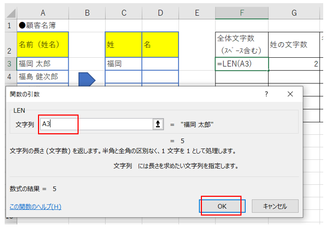Click the yellow 名前（姓名） header cell
Image resolution: width=331 pixels, height=227 pixels.
43,45
